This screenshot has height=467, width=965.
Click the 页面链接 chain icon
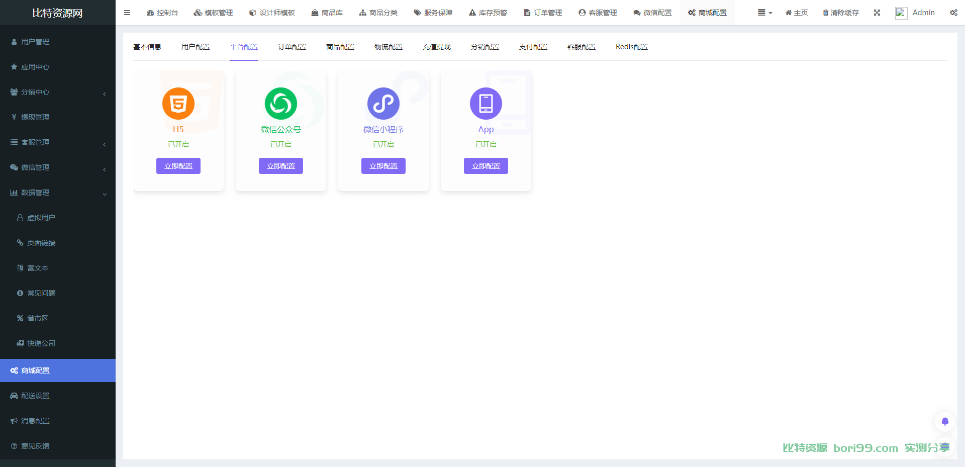tap(20, 243)
